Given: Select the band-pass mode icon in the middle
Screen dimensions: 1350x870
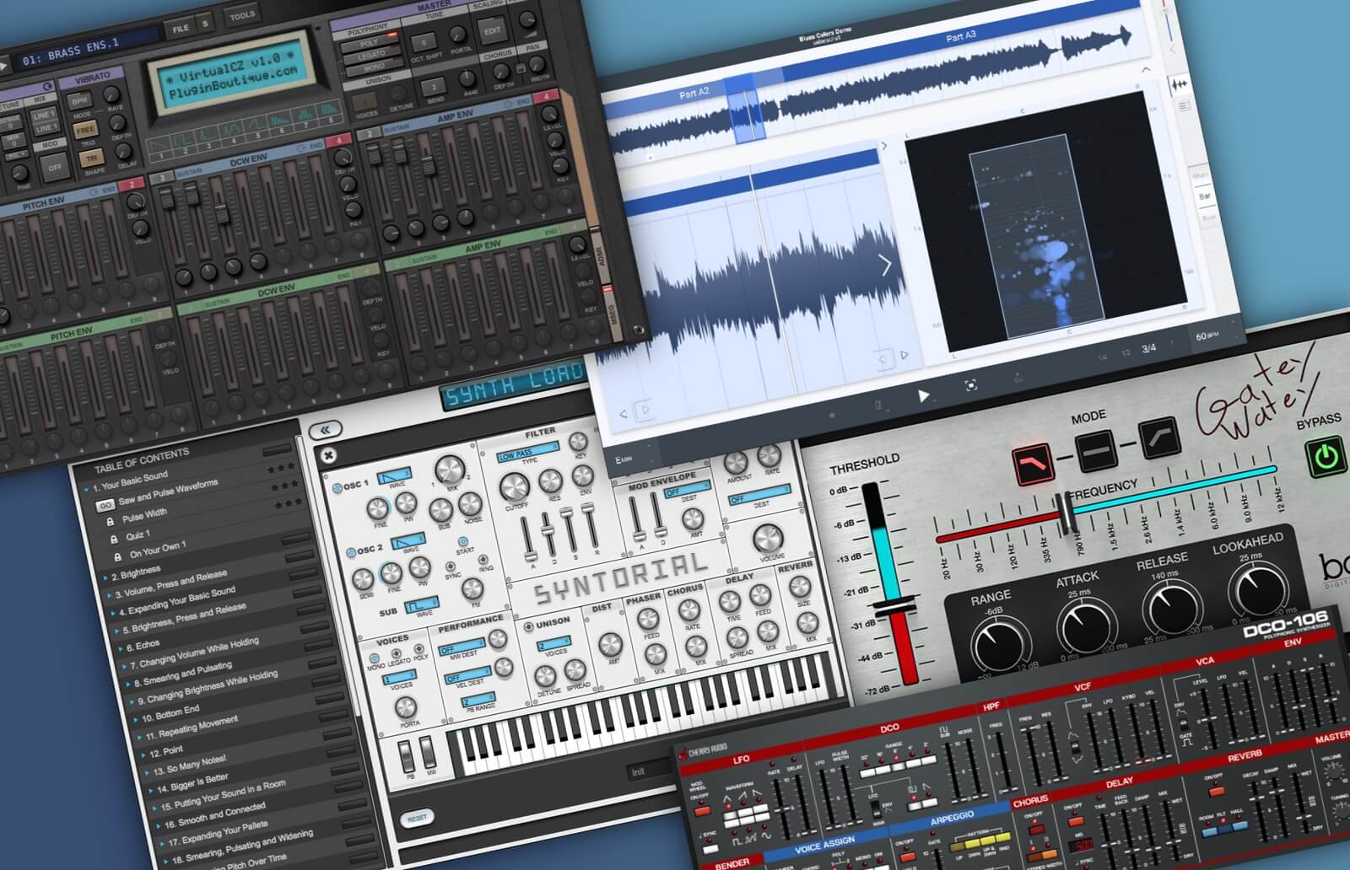Looking at the screenshot, I should click(1095, 450).
